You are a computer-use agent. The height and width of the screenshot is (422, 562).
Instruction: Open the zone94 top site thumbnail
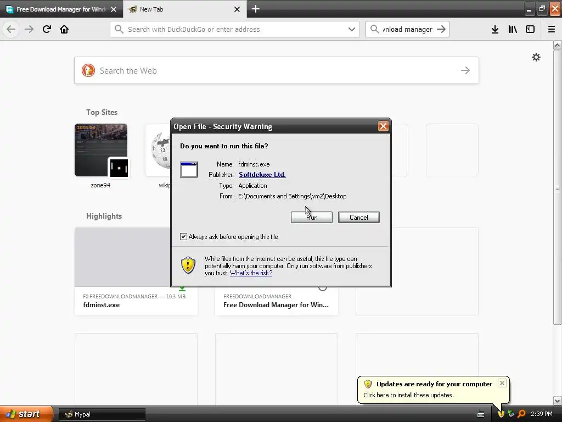[x=101, y=150]
